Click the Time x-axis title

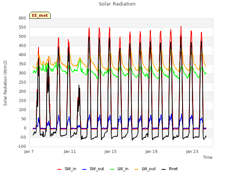(208, 157)
